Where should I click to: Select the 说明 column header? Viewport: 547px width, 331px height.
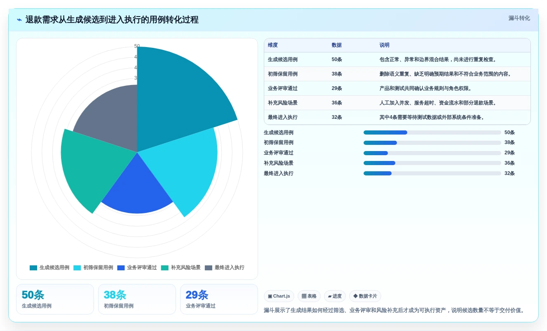385,45
